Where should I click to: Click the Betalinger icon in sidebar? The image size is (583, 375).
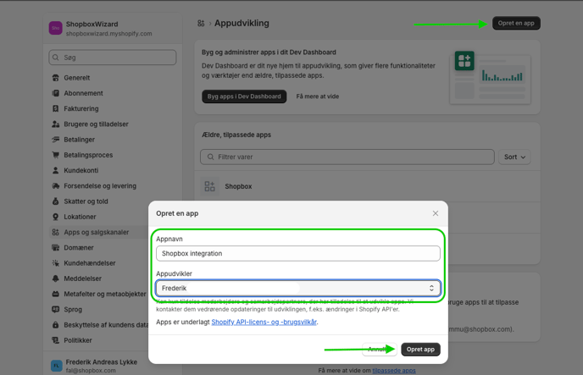[56, 140]
